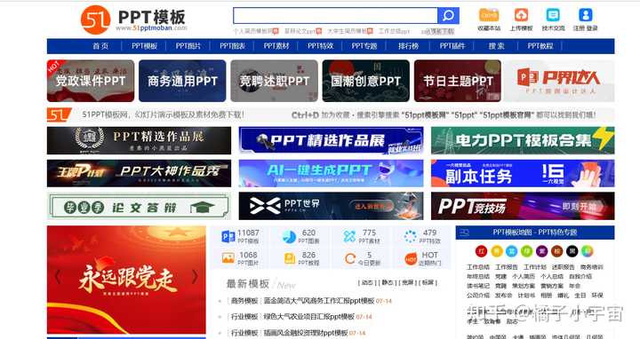Open 副本任务 banner
This screenshot has height=339, width=640.
(523, 173)
